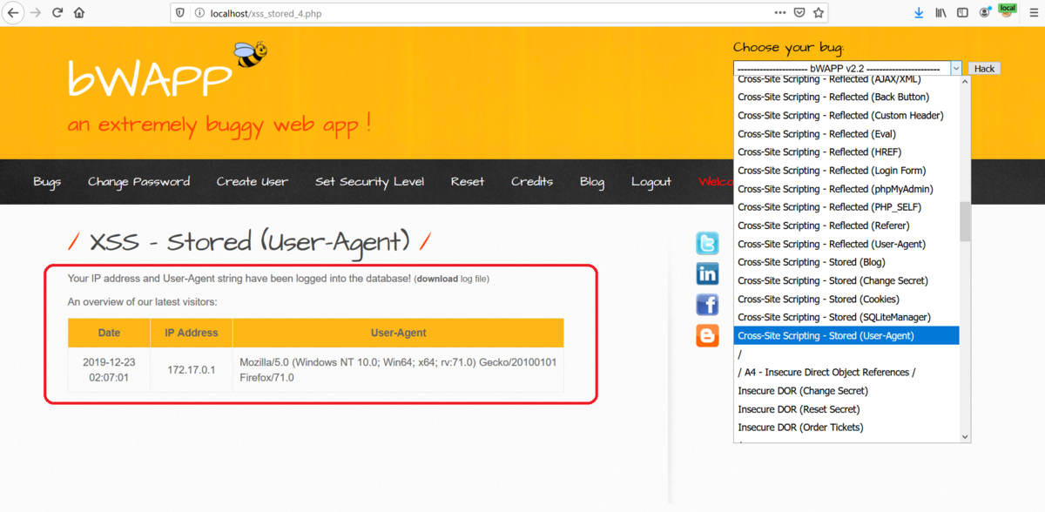Select Insecure DOR (Change Secret) option
The height and width of the screenshot is (512, 1045).
tap(846, 391)
